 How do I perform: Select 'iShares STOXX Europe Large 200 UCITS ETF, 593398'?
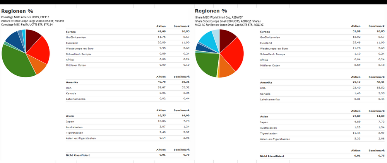33,21
